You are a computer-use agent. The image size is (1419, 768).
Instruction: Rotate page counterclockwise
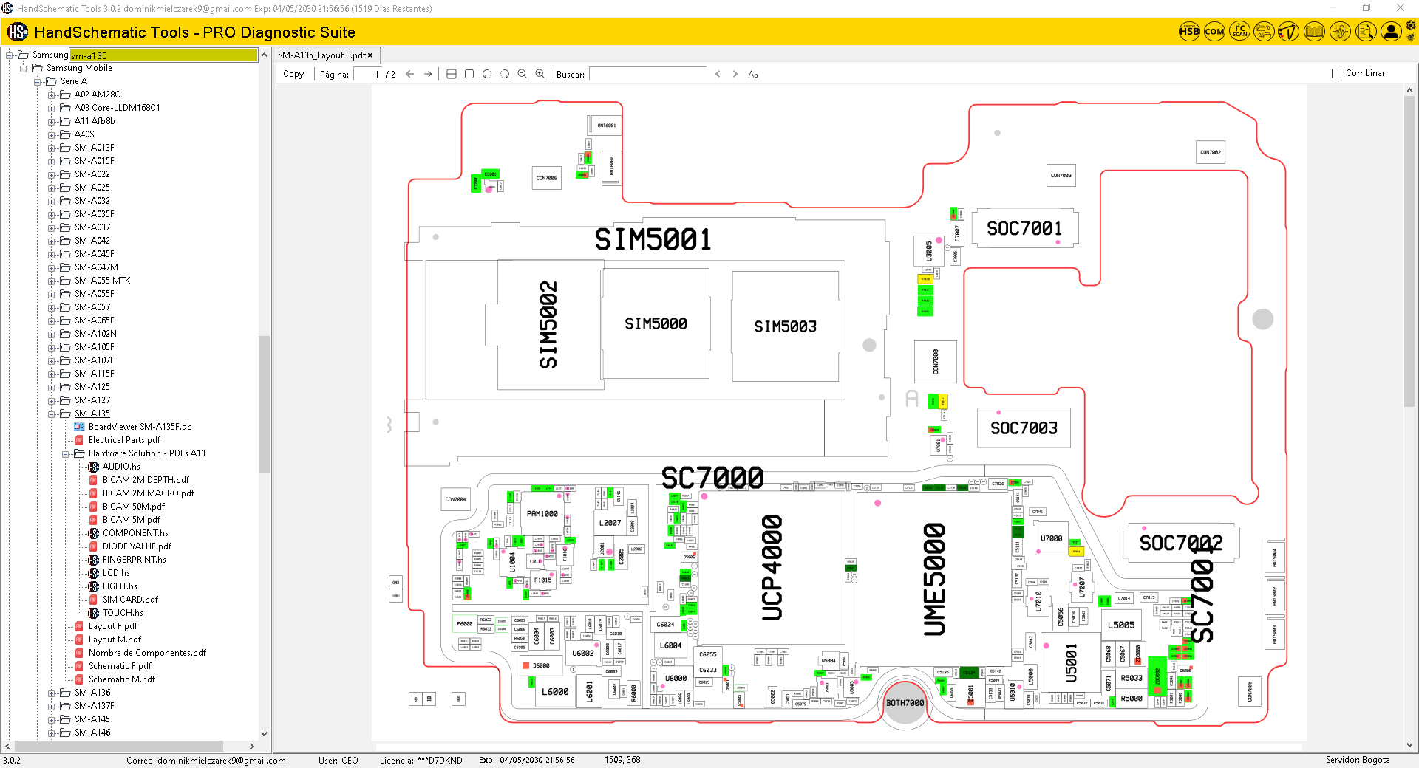(487, 74)
